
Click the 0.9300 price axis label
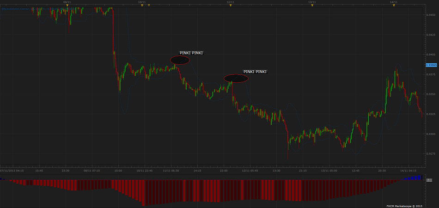(x=431, y=134)
